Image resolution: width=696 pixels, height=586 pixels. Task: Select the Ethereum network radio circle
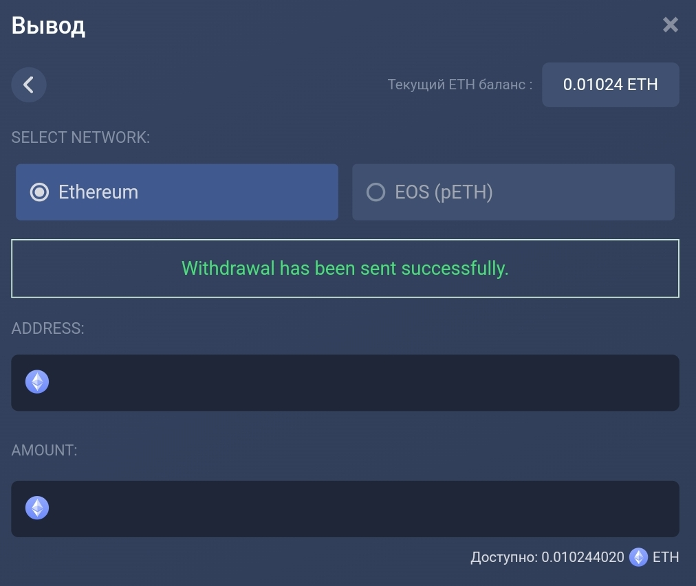click(40, 192)
